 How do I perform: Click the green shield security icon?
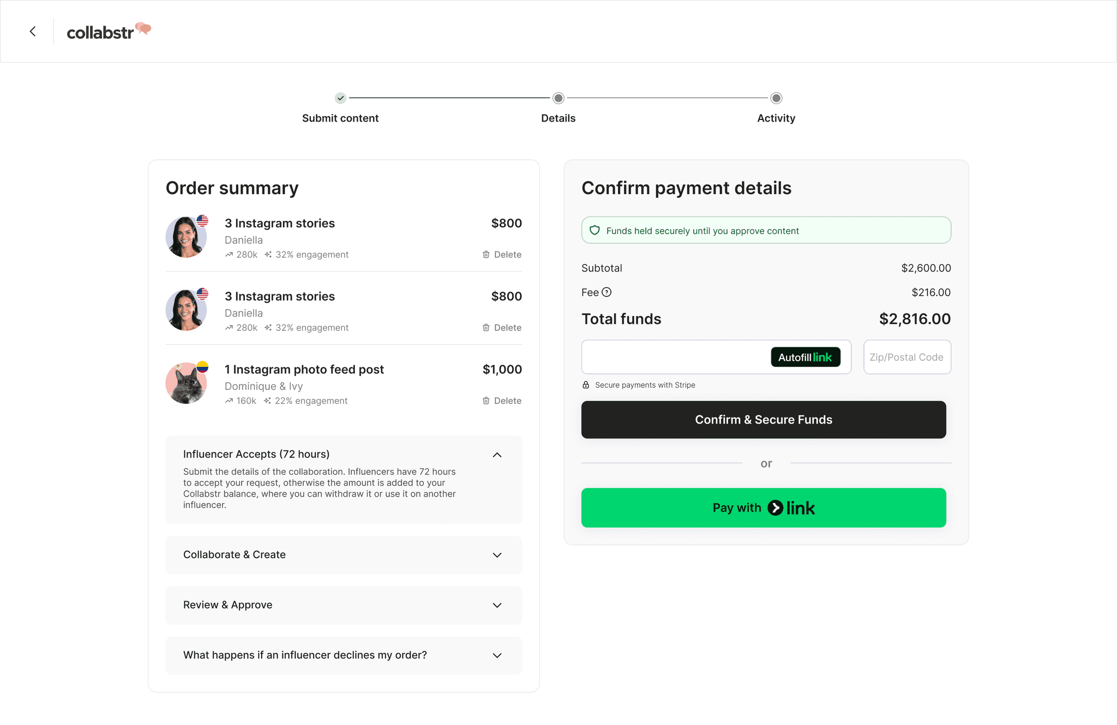[594, 231]
